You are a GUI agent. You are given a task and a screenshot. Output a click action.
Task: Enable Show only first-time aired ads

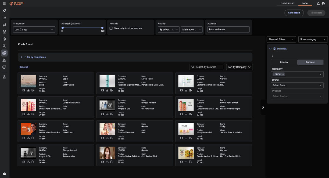point(111,28)
